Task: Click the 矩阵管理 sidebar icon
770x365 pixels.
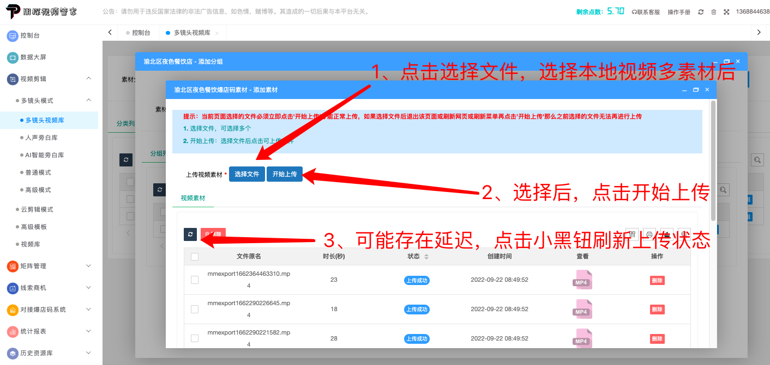Action: 12,266
